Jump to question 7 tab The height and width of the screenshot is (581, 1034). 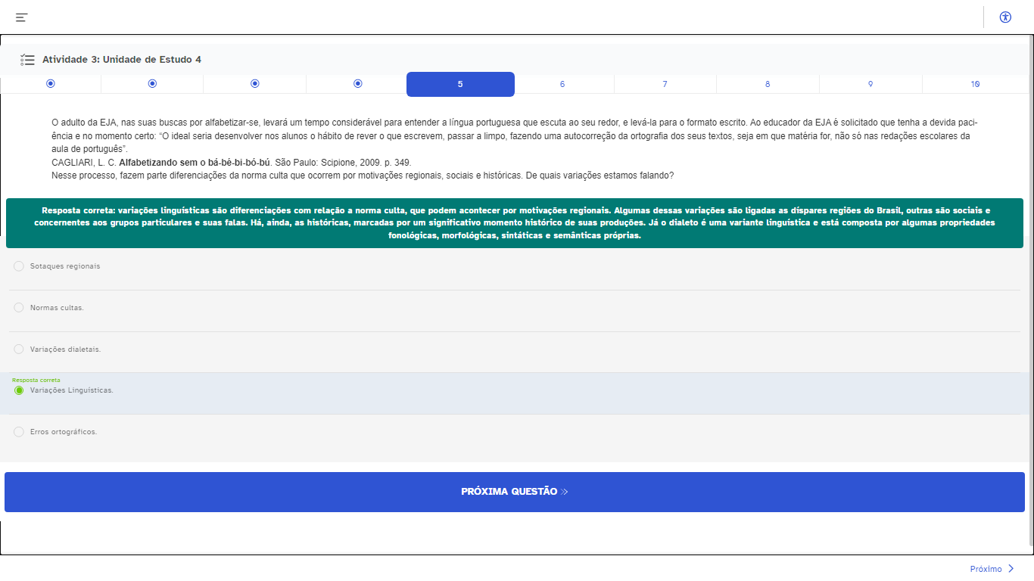[x=665, y=84]
